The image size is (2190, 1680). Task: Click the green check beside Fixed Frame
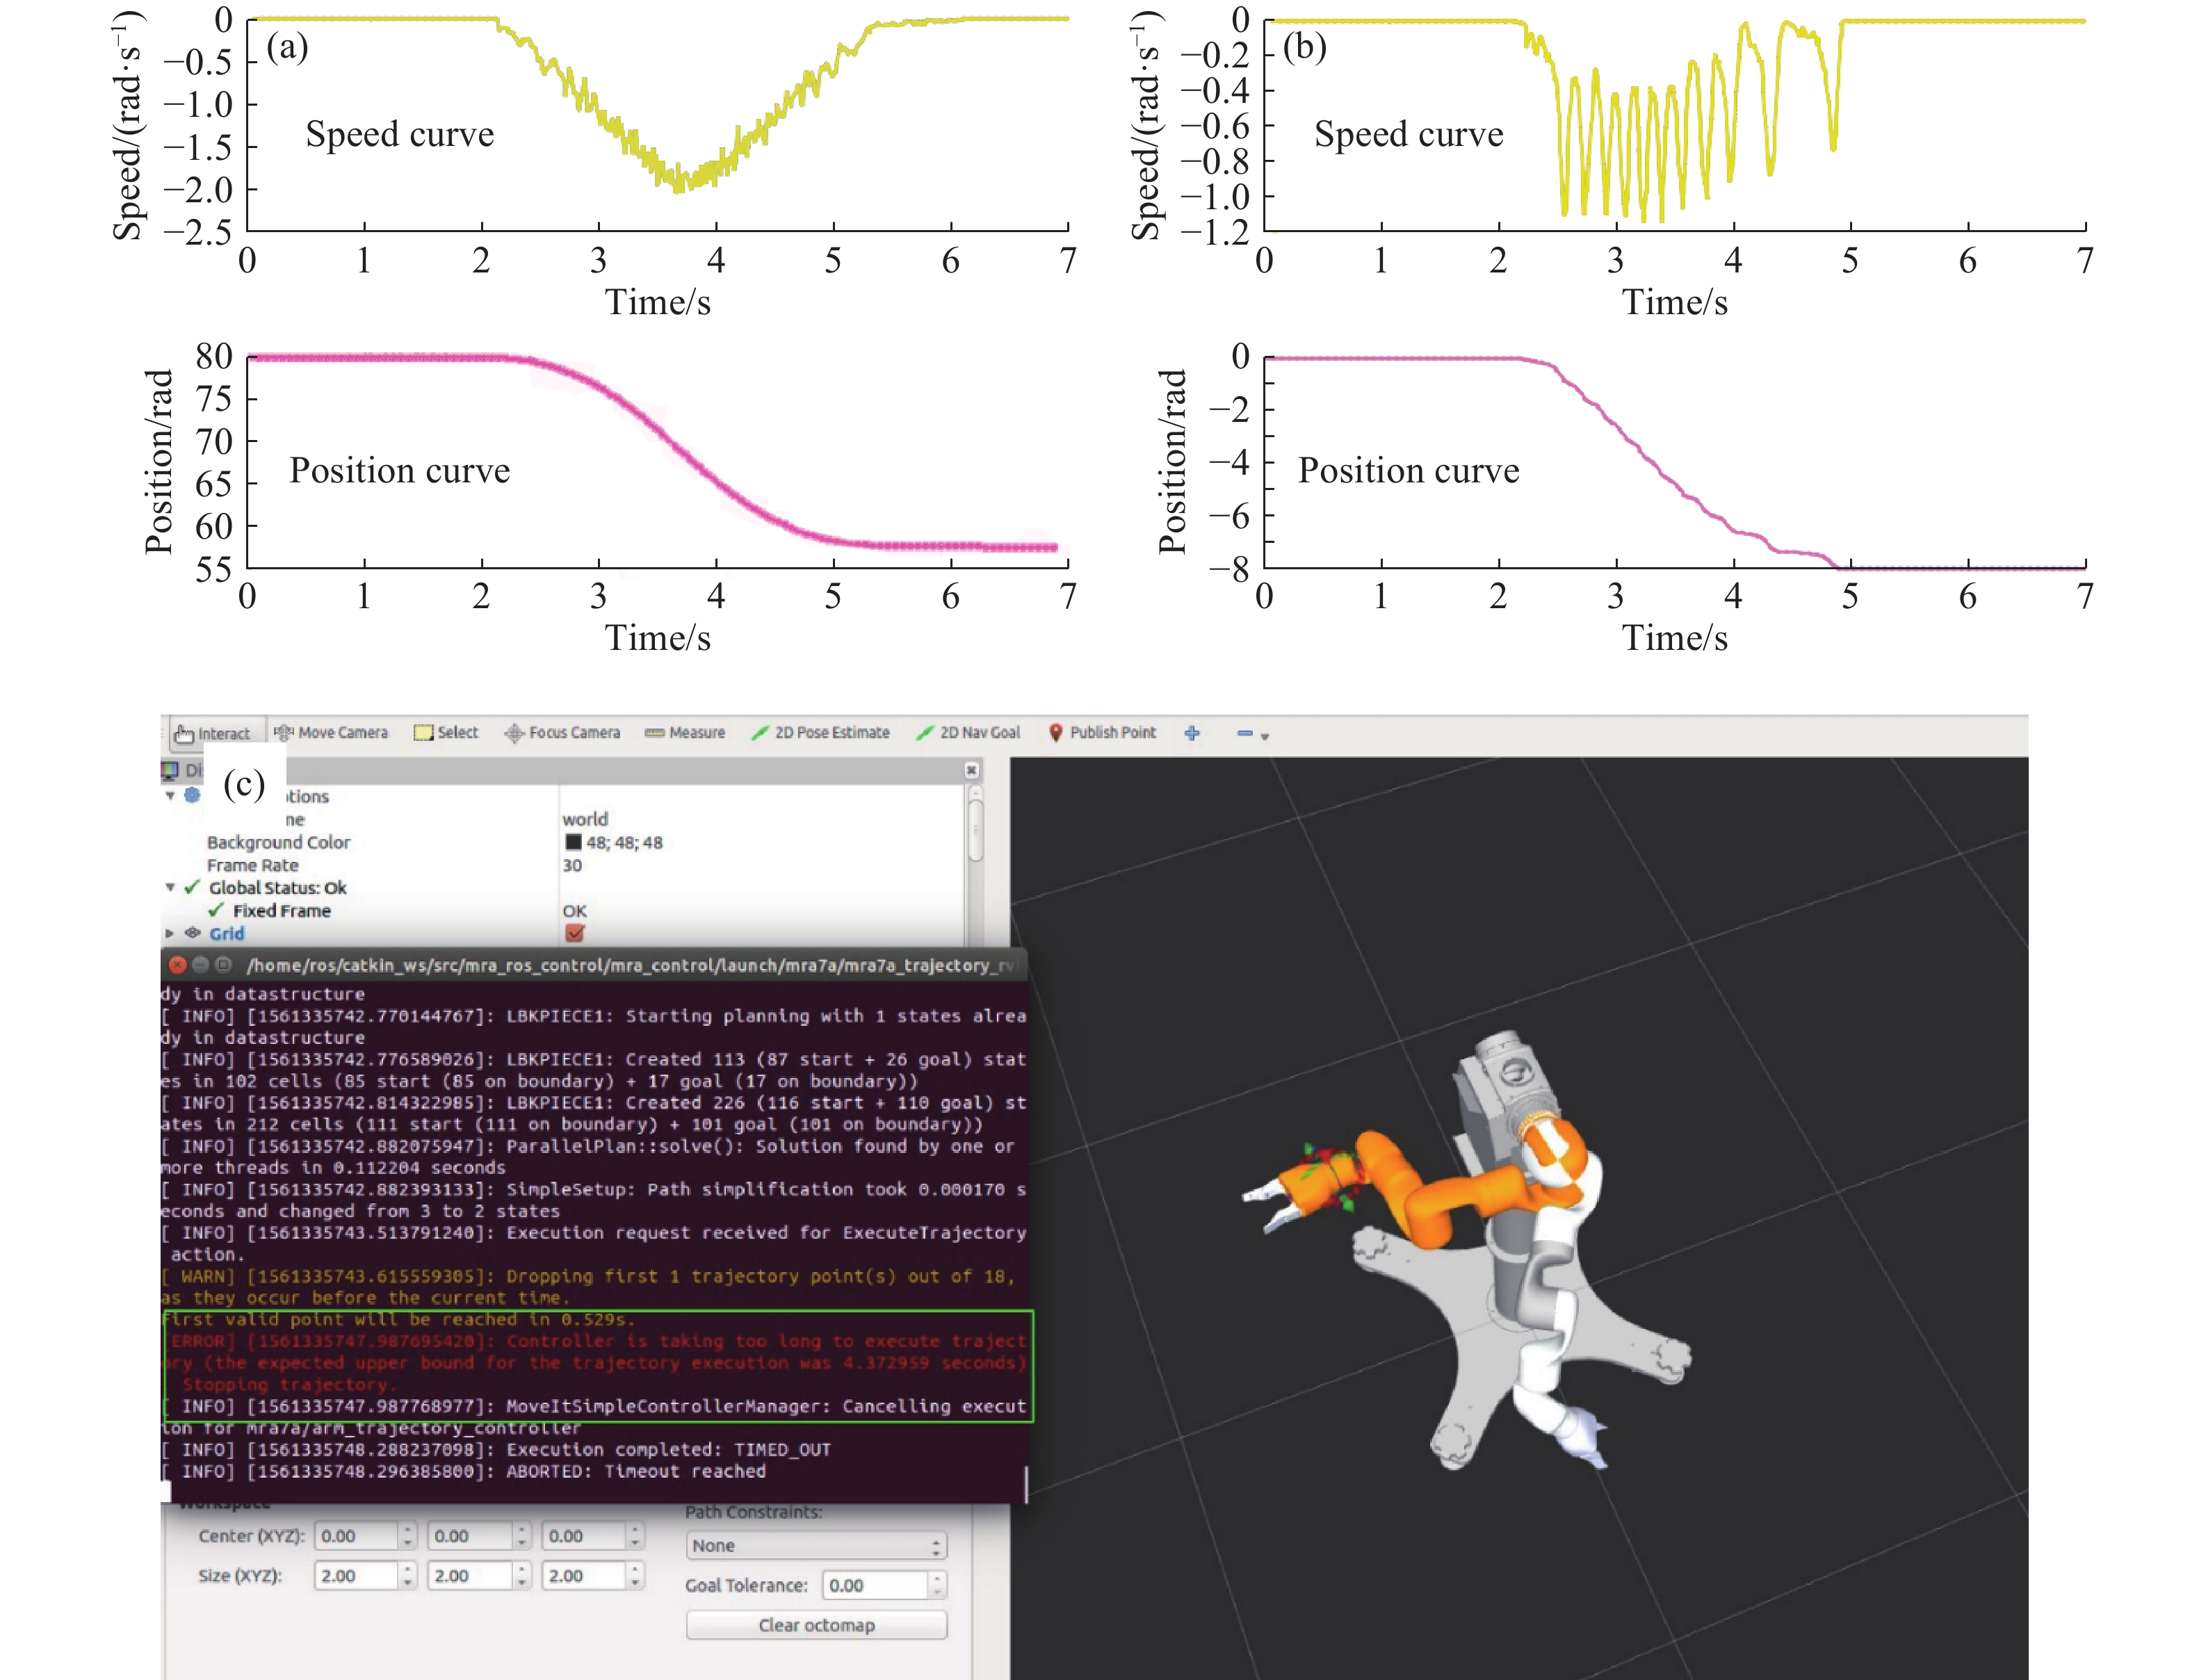coord(216,910)
